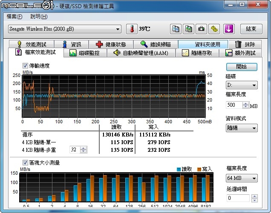Click the blue 讀取 legend swatch
Screen dimensions: 271x213
[x=179, y=169]
